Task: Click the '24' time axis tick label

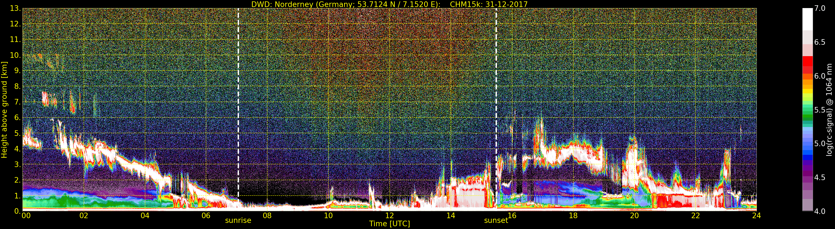Action: (x=757, y=216)
